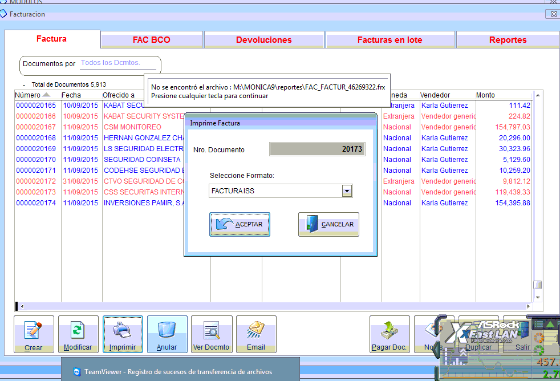560x381 pixels.
Task: Click the Modificar document button
Action: point(78,334)
